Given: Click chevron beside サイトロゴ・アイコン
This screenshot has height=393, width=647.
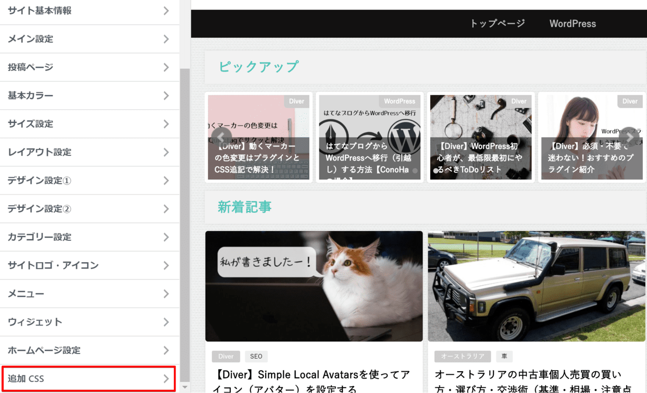Looking at the screenshot, I should pos(166,265).
